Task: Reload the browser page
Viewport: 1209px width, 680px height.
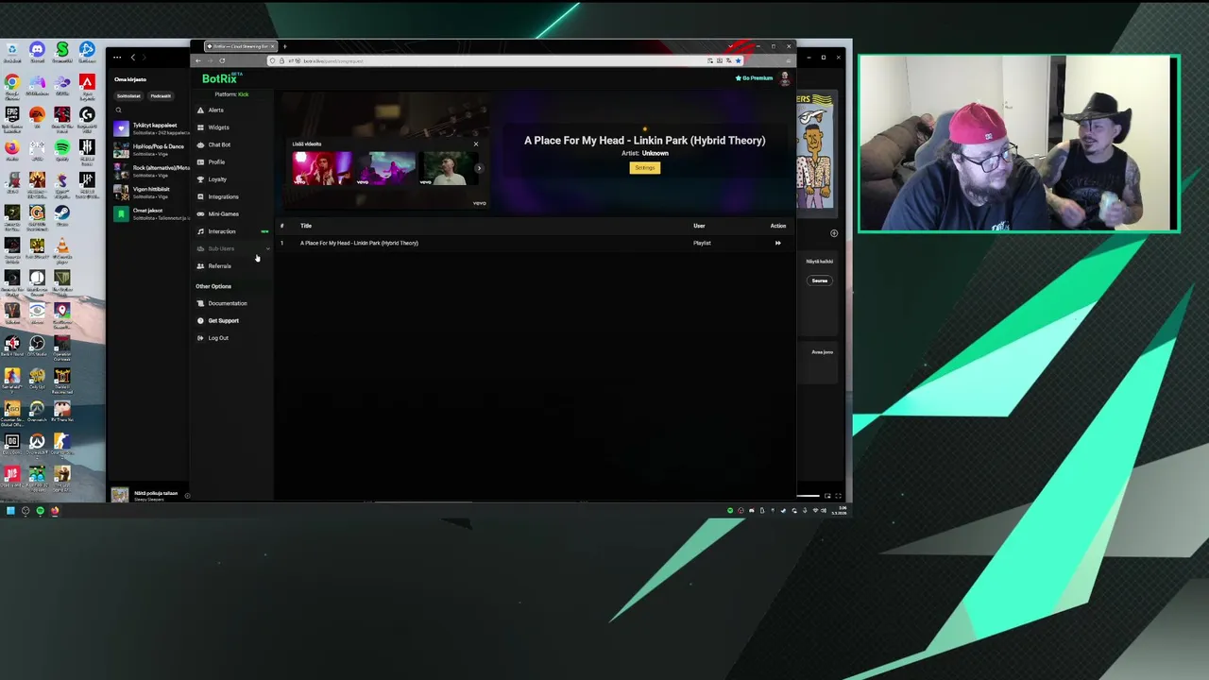Action: pos(222,60)
